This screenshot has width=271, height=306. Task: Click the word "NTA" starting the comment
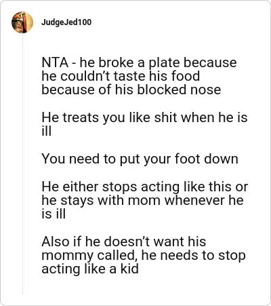click(x=55, y=62)
